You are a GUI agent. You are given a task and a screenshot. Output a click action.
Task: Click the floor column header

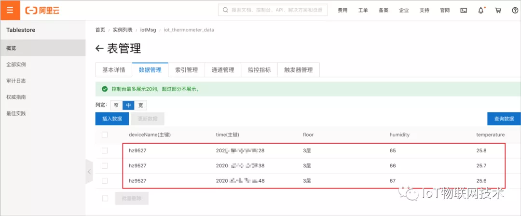click(x=308, y=135)
